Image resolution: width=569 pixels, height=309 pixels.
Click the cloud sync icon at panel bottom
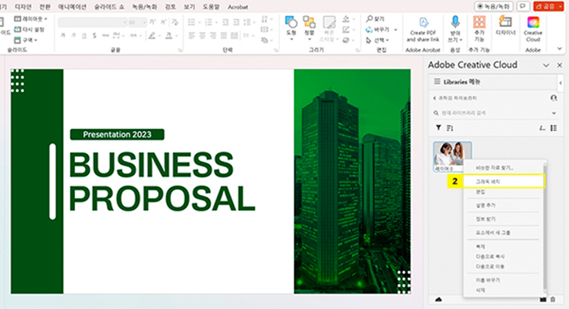point(438,300)
